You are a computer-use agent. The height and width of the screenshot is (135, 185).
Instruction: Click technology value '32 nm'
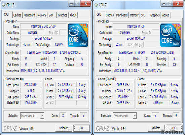(x=119, y=44)
